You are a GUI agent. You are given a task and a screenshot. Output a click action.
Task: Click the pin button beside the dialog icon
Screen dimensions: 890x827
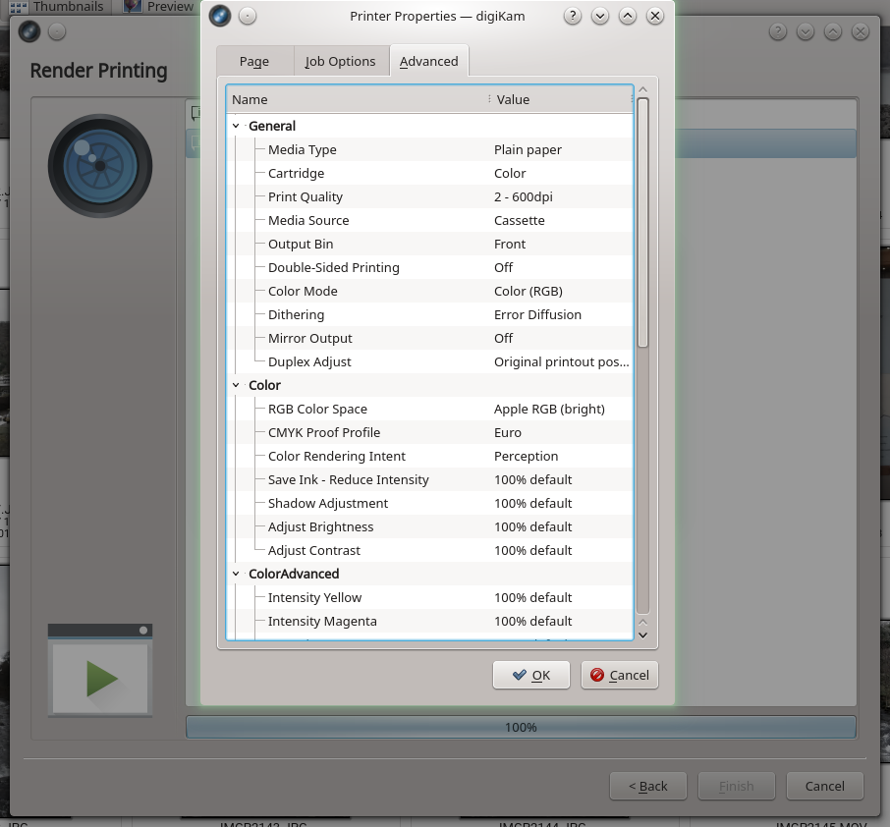click(x=248, y=16)
